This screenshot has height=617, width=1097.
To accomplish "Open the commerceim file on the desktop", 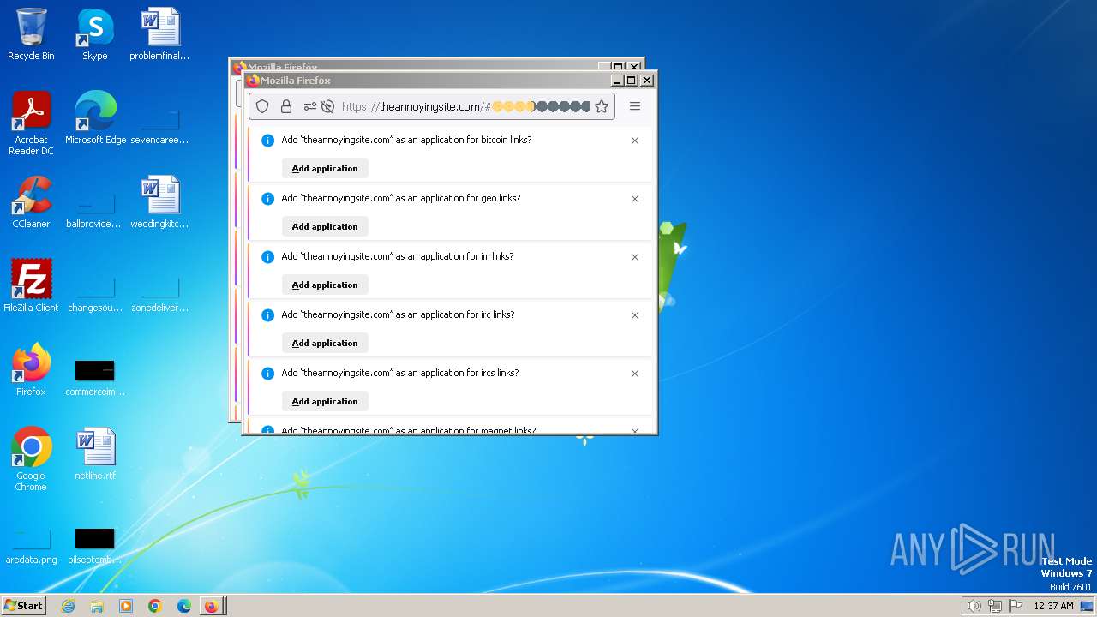I will tap(95, 377).
